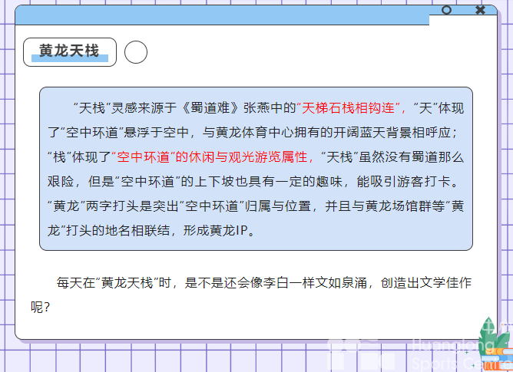This screenshot has height=372, width=513.
Task: Click the empty circle beside 黄龙天栈 label
Action: pyautogui.click(x=135, y=52)
